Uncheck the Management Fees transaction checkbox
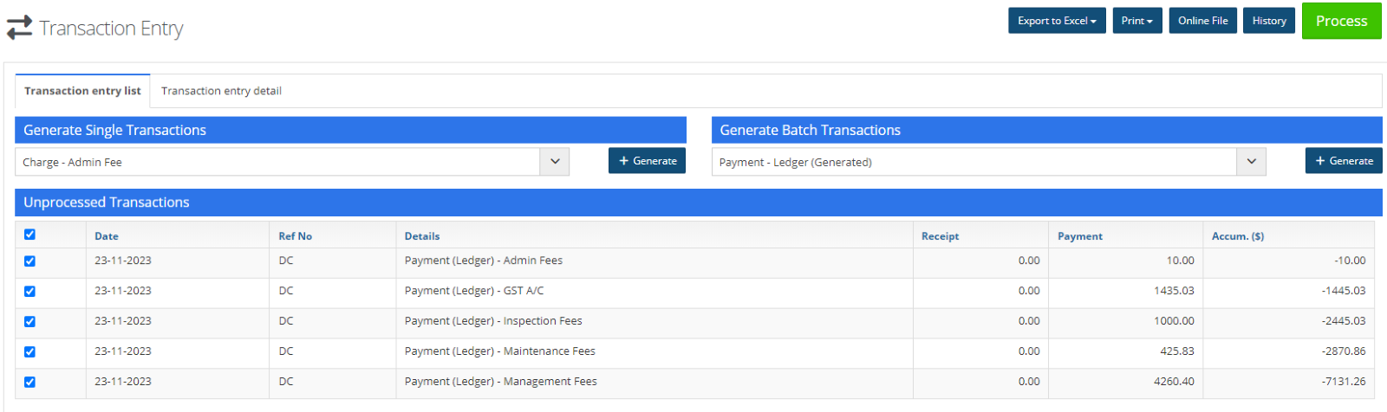This screenshot has height=412, width=1387. 29,383
